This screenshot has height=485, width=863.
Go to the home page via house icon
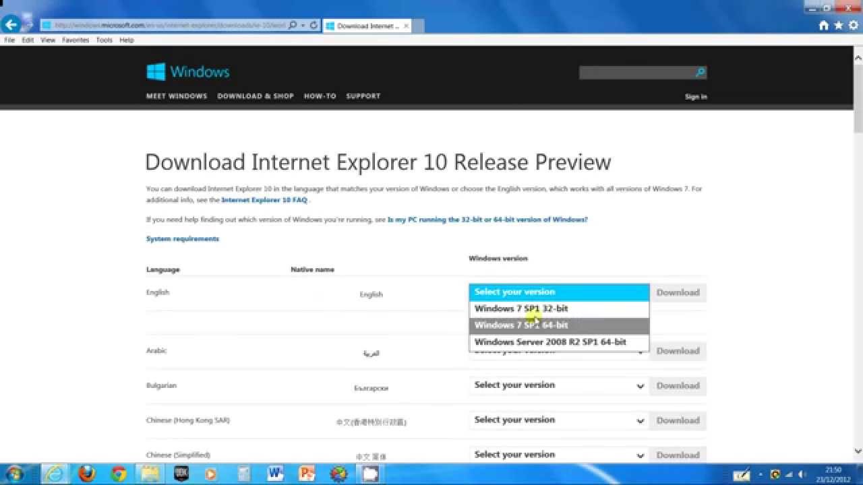tap(823, 26)
